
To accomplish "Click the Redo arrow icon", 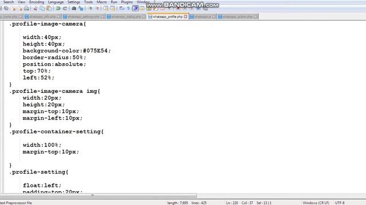I will [65, 9].
